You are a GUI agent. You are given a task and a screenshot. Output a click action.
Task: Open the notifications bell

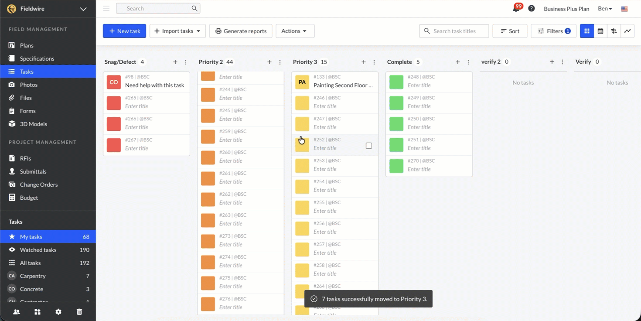pyautogui.click(x=516, y=9)
